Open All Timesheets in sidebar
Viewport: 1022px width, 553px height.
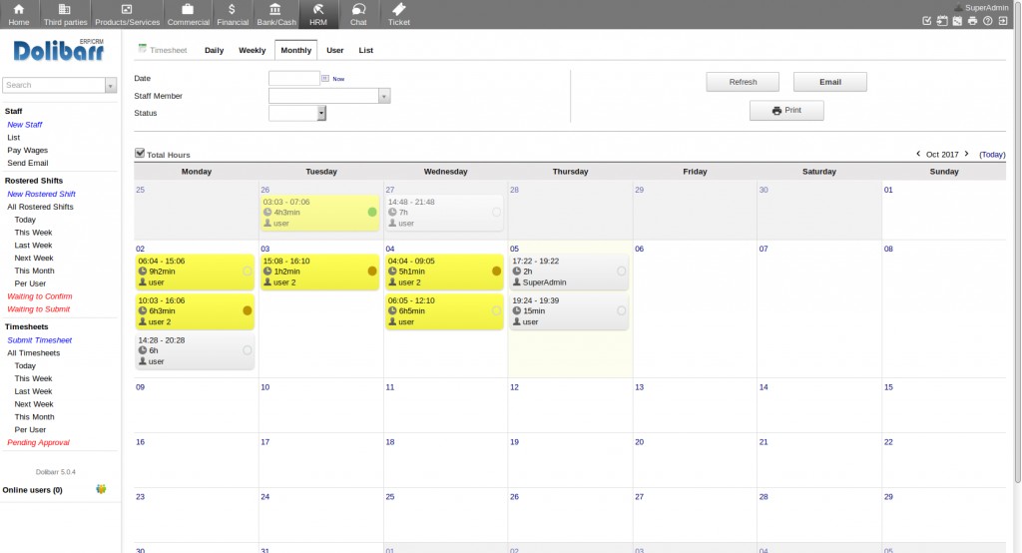(33, 352)
